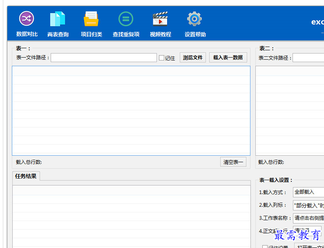Open the 设置帮助 settings and help
The image size is (324, 248).
point(195,24)
